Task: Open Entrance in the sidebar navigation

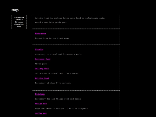Action: coord(19,18)
